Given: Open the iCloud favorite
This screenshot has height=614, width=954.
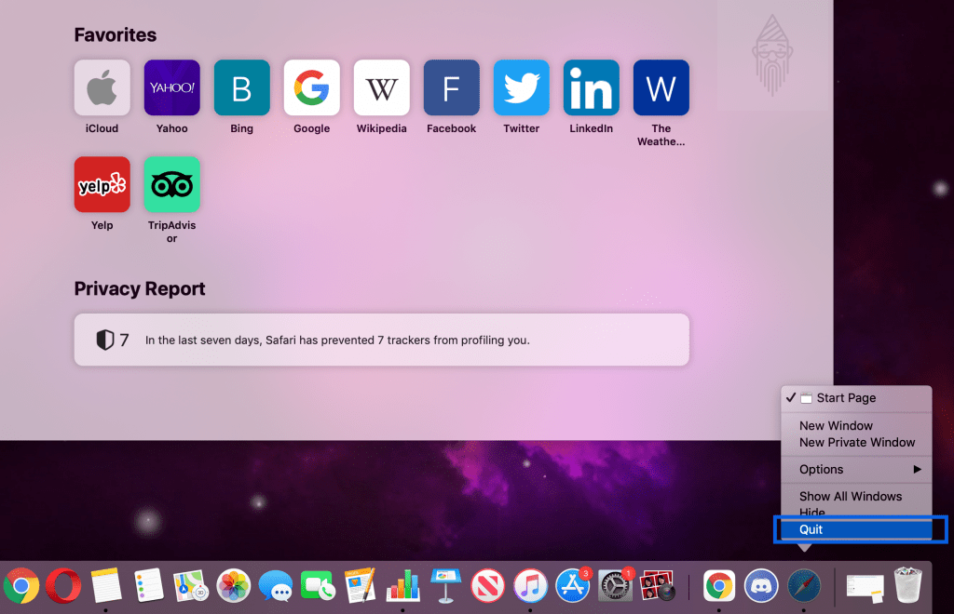Looking at the screenshot, I should [102, 87].
